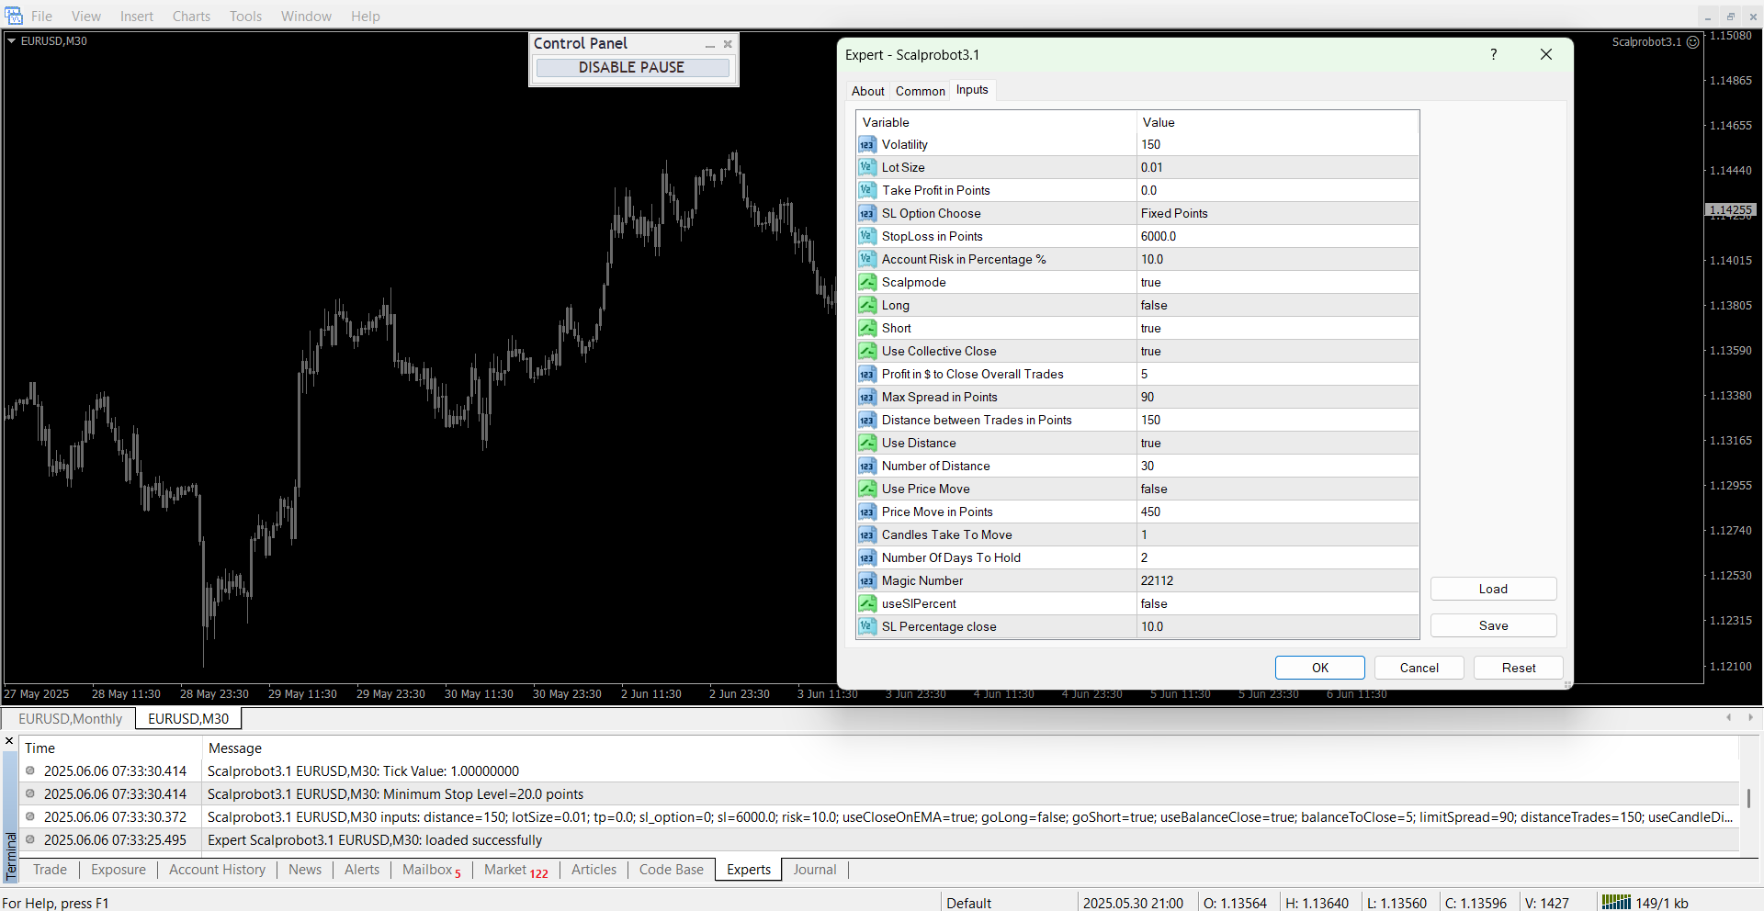The image size is (1764, 911).
Task: Toggle the Use Price Move value
Action: (x=1277, y=489)
